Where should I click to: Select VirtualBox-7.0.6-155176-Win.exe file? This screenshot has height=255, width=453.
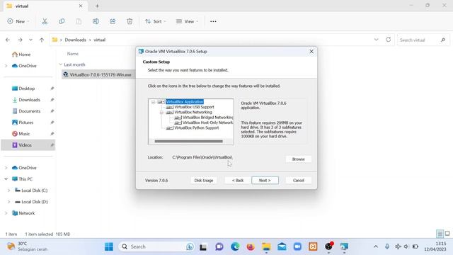pyautogui.click(x=98, y=75)
